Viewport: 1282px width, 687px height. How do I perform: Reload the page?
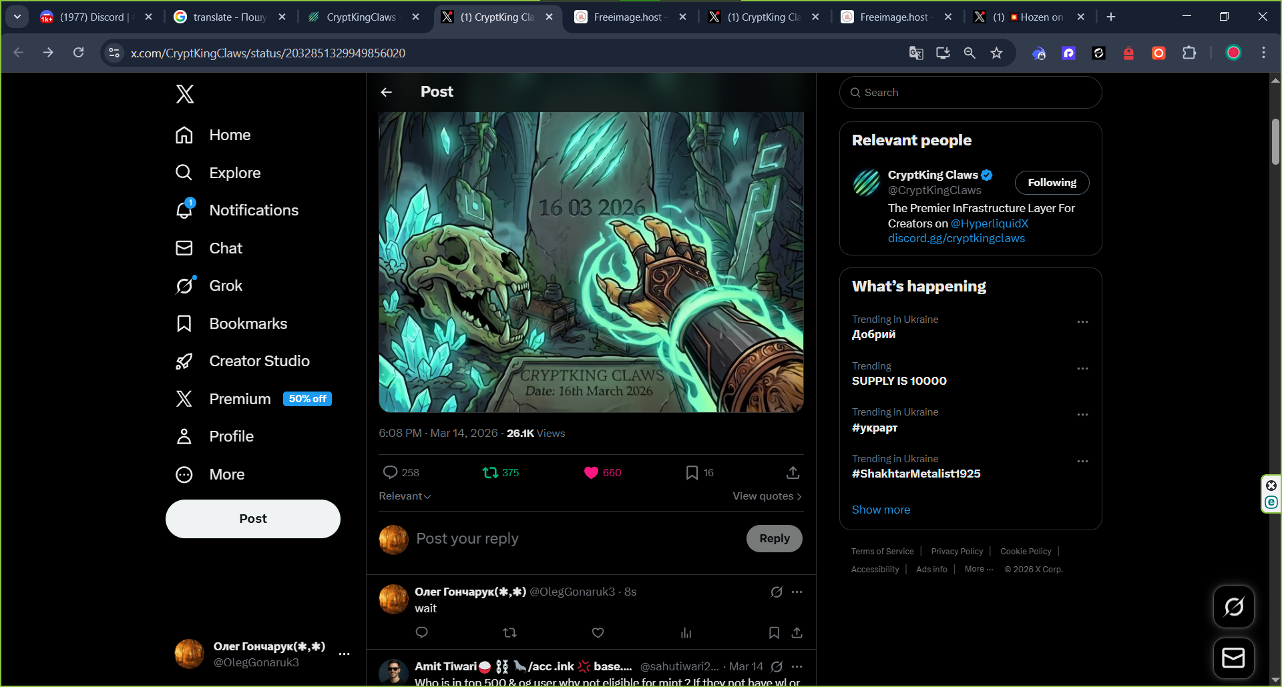click(78, 53)
